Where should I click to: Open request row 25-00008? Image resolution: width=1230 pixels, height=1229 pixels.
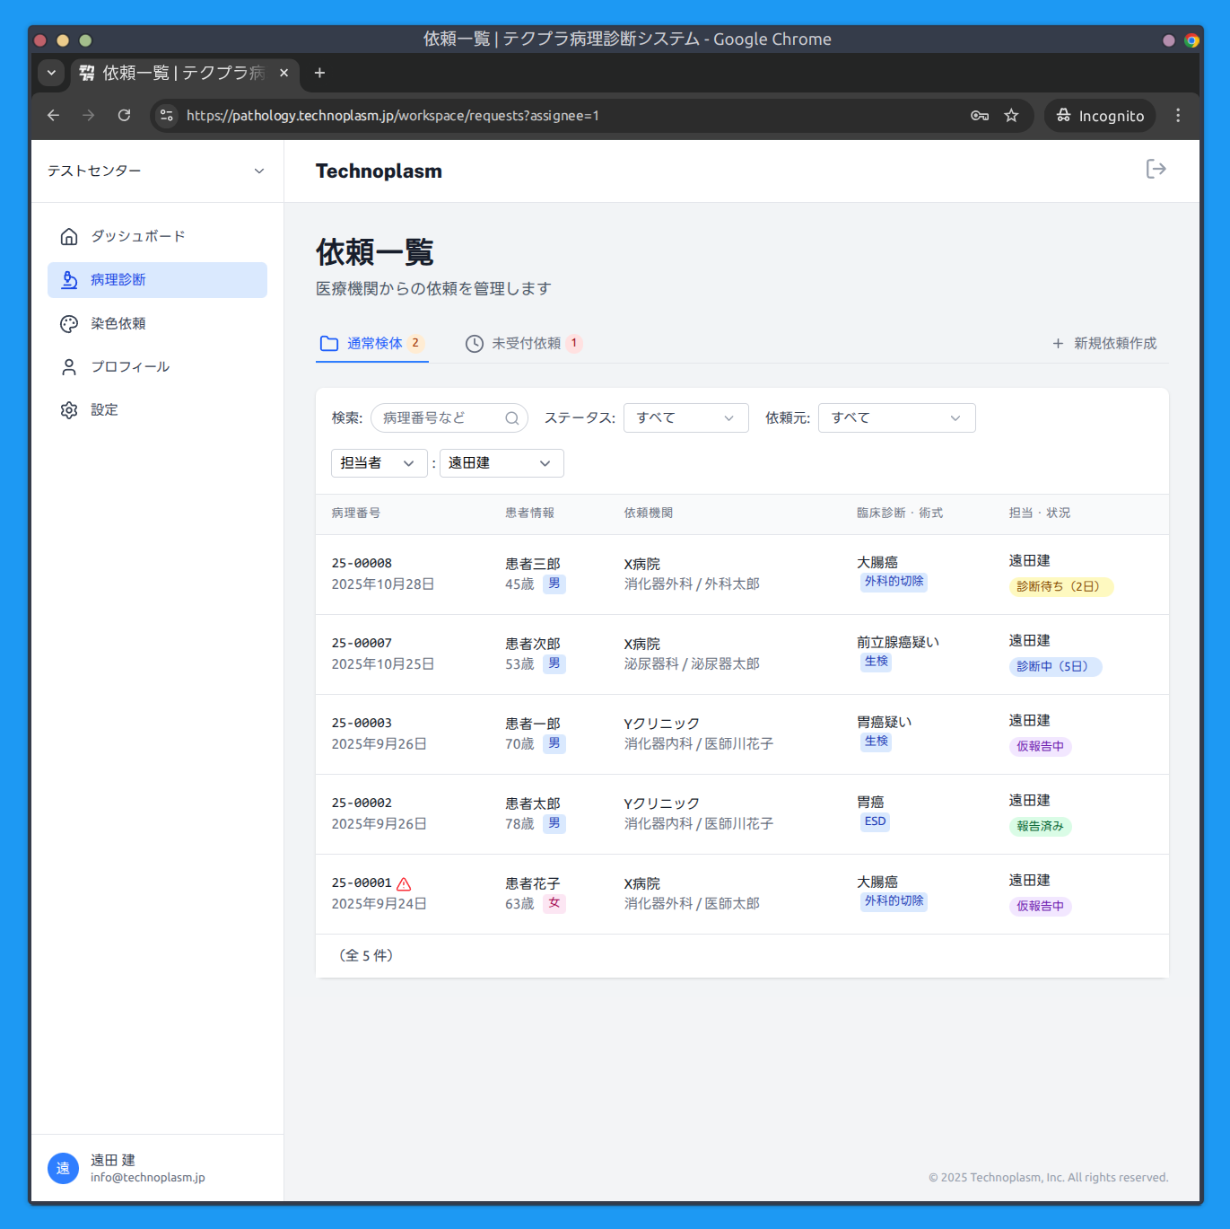[x=362, y=564]
